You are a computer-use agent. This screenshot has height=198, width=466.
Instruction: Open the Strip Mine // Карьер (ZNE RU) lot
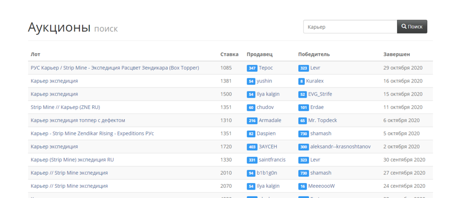pyautogui.click(x=65, y=107)
